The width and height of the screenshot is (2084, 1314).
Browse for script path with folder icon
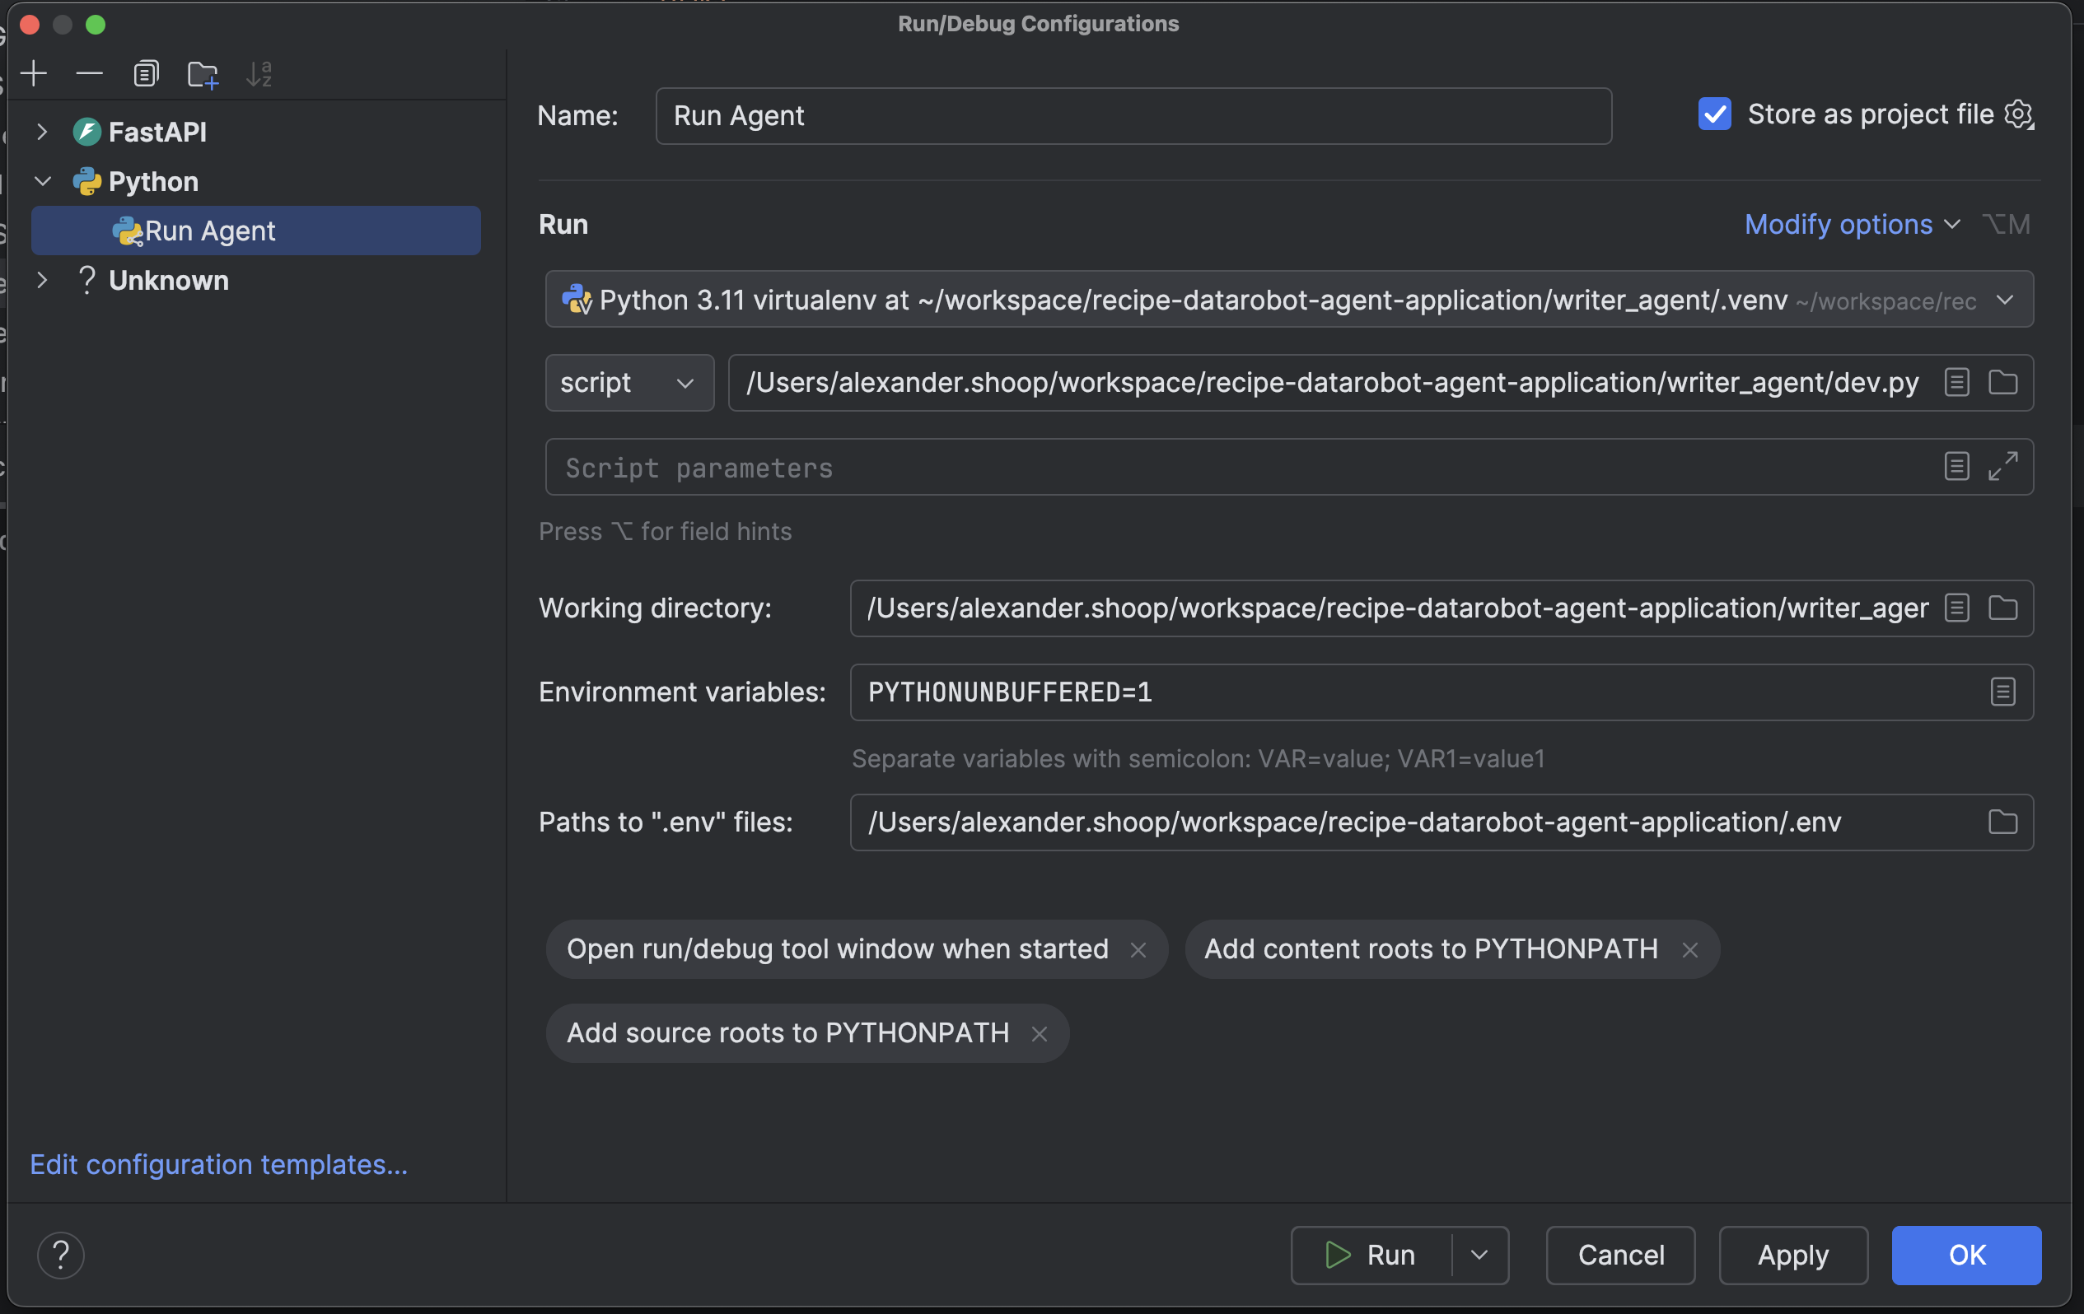click(2002, 382)
